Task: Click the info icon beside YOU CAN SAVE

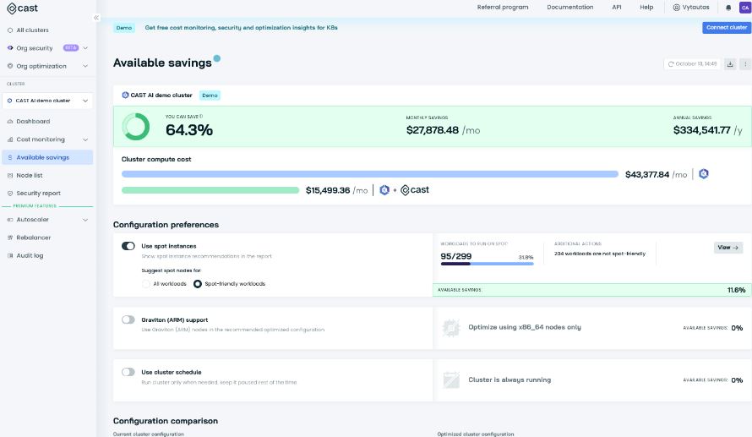Action: [201, 116]
